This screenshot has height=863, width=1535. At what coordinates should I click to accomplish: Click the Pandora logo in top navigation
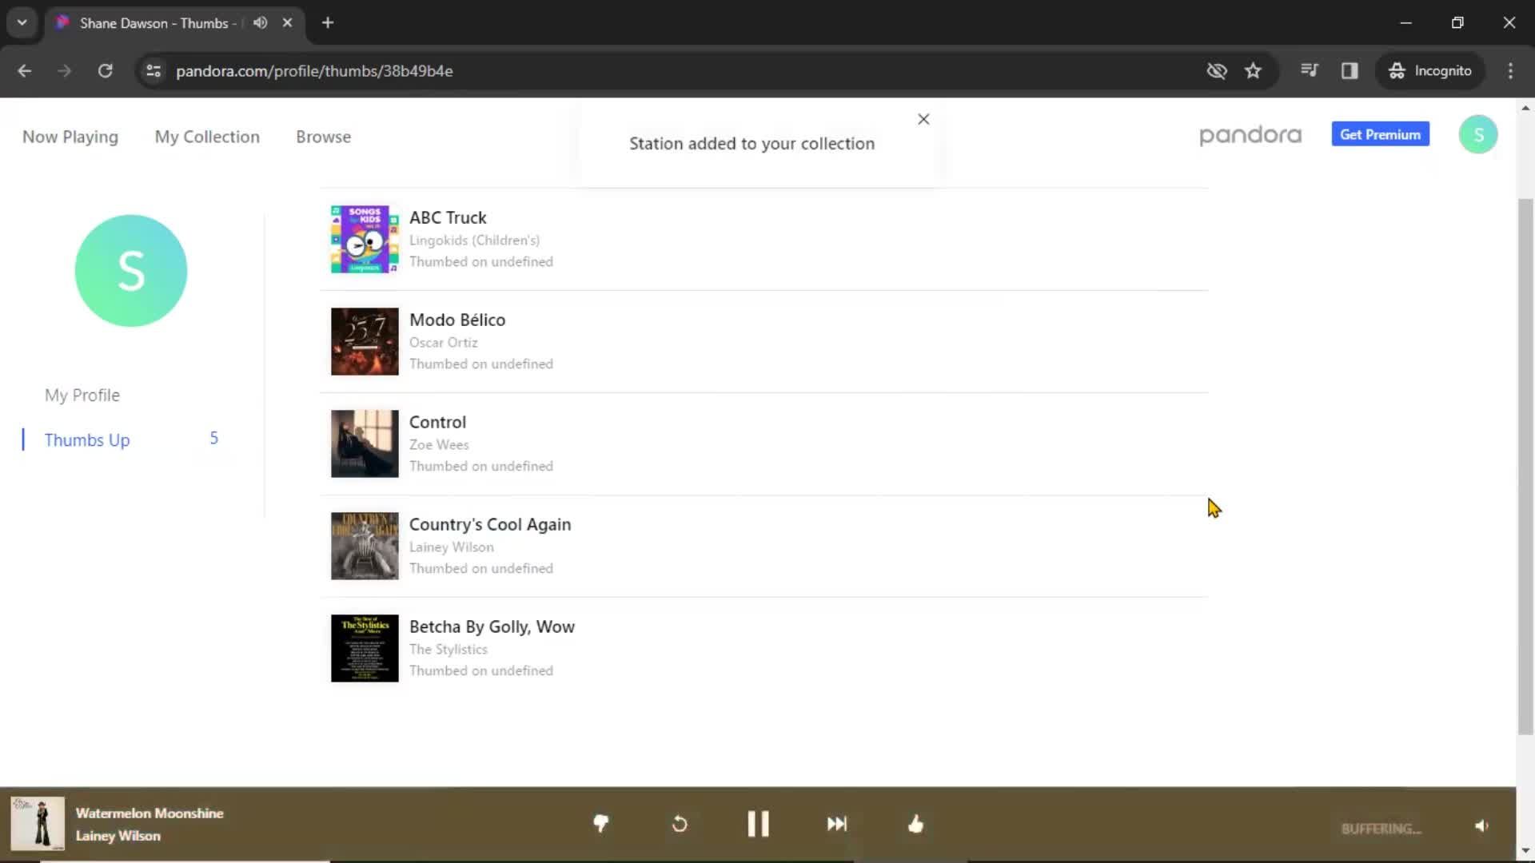click(x=1250, y=135)
